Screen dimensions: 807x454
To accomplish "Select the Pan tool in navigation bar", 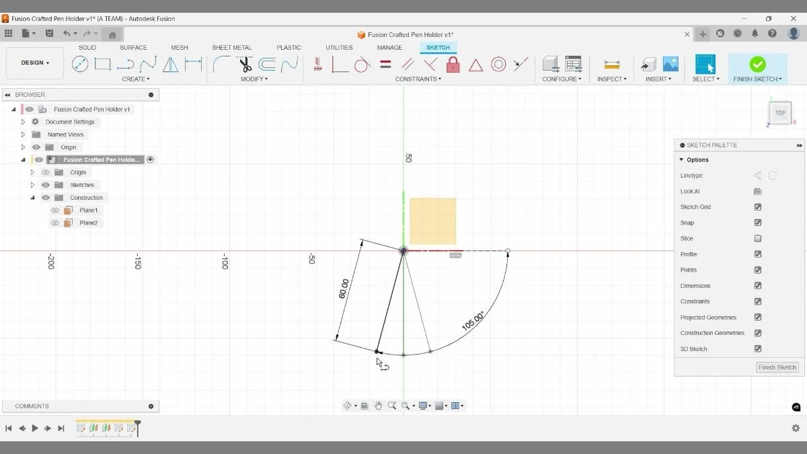I will pyautogui.click(x=378, y=405).
